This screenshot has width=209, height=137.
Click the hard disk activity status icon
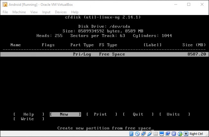[132, 134]
